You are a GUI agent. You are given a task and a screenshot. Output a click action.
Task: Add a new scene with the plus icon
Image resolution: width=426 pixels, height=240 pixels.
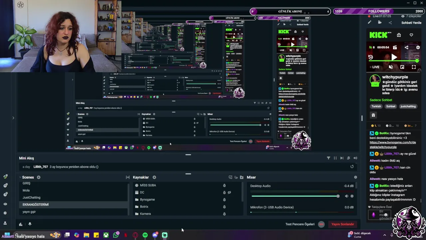[39, 177]
